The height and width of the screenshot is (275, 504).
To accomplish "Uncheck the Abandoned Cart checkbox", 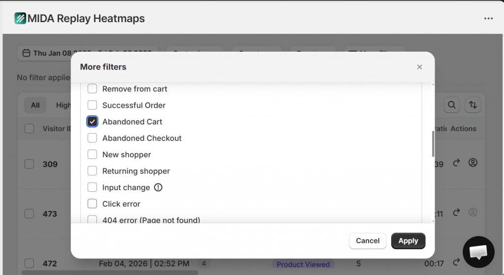I will 92,122.
